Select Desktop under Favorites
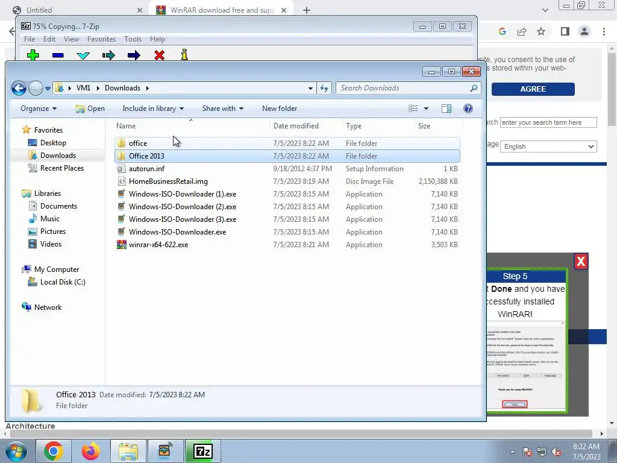The width and height of the screenshot is (617, 463). click(x=47, y=143)
